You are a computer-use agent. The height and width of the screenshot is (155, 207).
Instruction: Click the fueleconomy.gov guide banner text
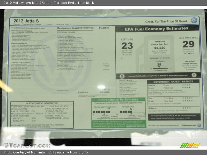pyautogui.click(x=158, y=76)
